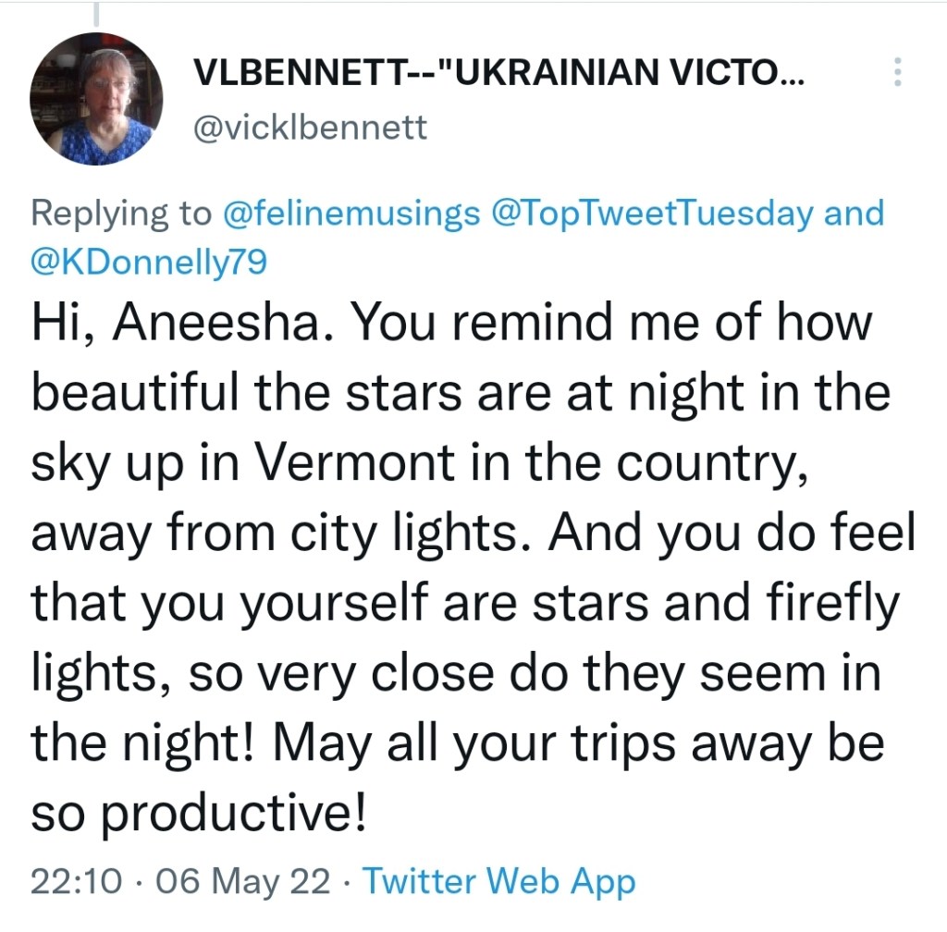Click VLBennett's profile avatar photo
The width and height of the screenshot is (947, 932).
coord(96,99)
